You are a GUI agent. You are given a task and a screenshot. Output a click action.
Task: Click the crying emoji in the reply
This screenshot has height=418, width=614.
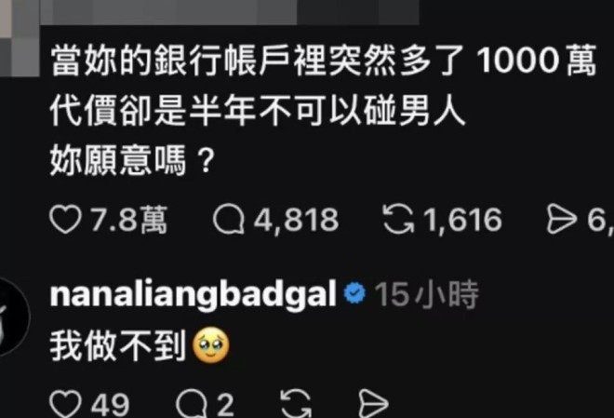coord(211,344)
